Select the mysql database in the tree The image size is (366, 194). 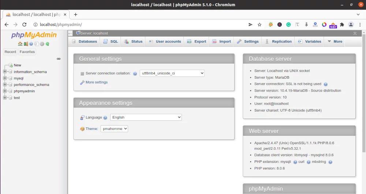tap(18, 78)
